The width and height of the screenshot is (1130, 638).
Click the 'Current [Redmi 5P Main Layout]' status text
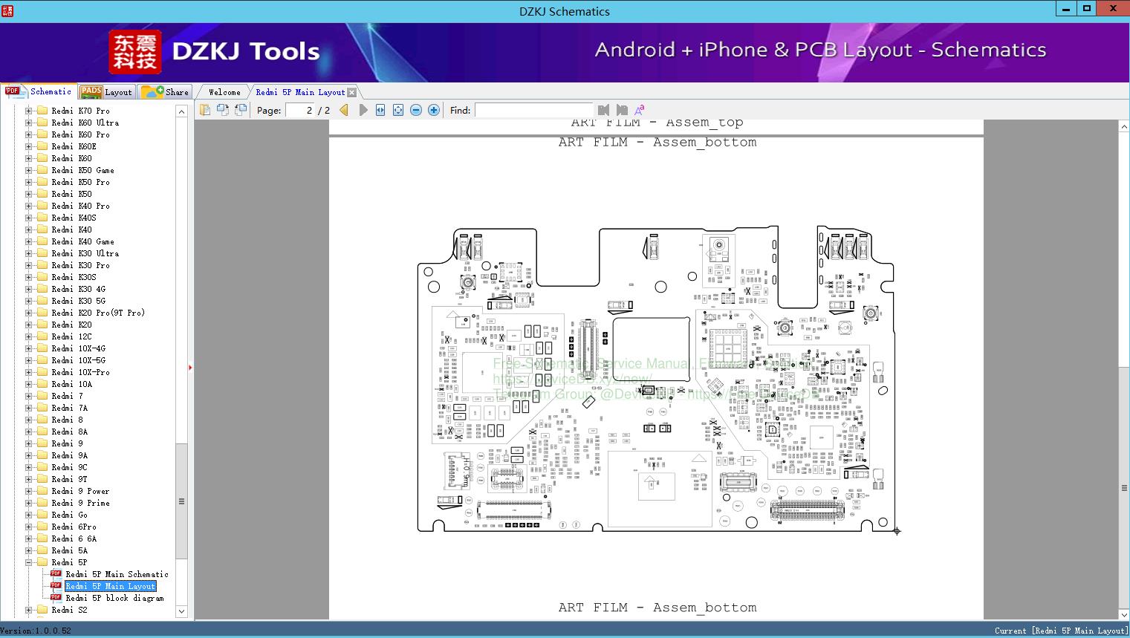pyautogui.click(x=1061, y=631)
